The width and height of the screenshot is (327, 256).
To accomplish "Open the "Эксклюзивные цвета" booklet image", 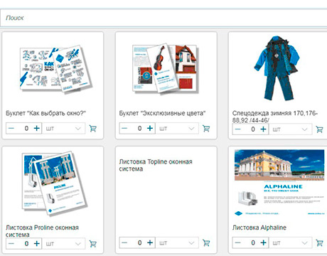I will click(165, 68).
